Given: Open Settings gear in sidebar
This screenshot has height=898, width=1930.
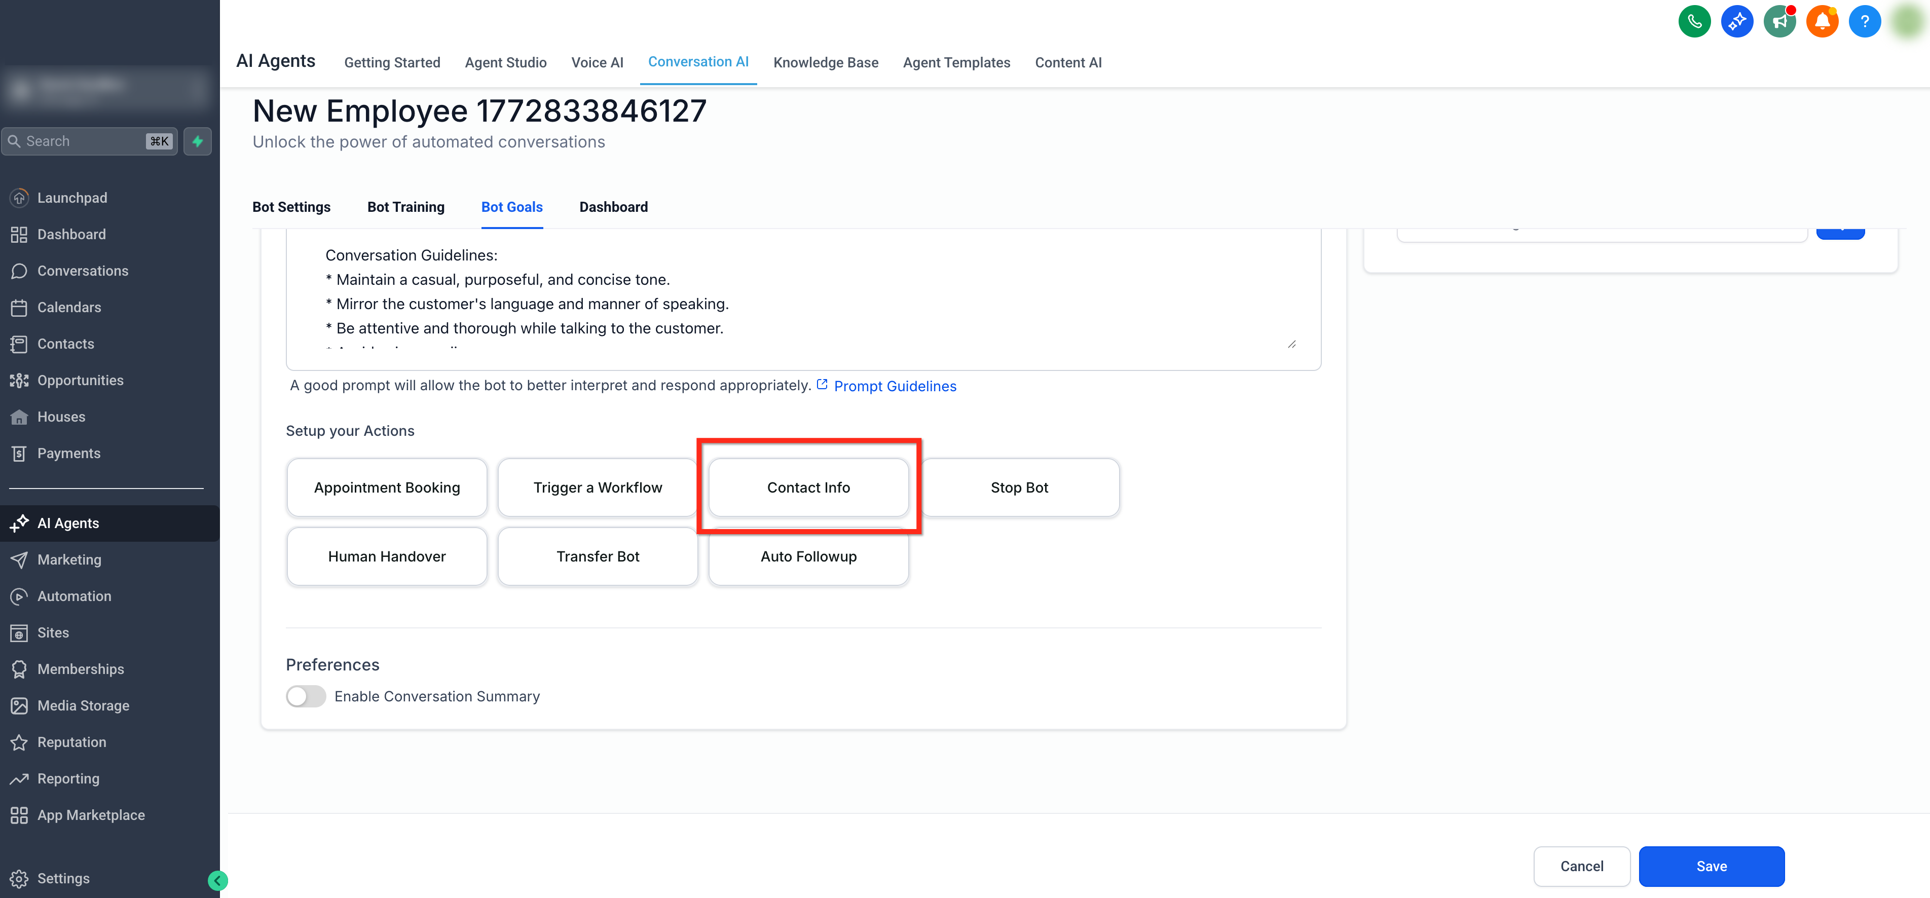Looking at the screenshot, I should [19, 878].
